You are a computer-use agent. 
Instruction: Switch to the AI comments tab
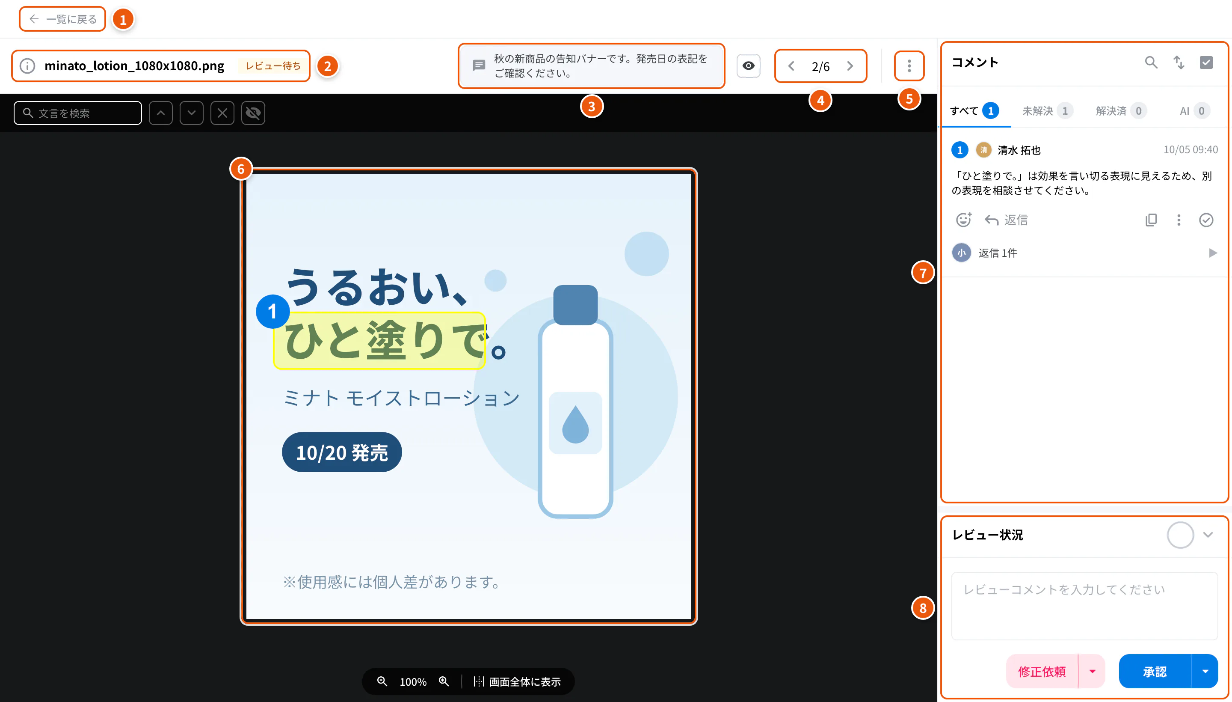pos(1194,111)
